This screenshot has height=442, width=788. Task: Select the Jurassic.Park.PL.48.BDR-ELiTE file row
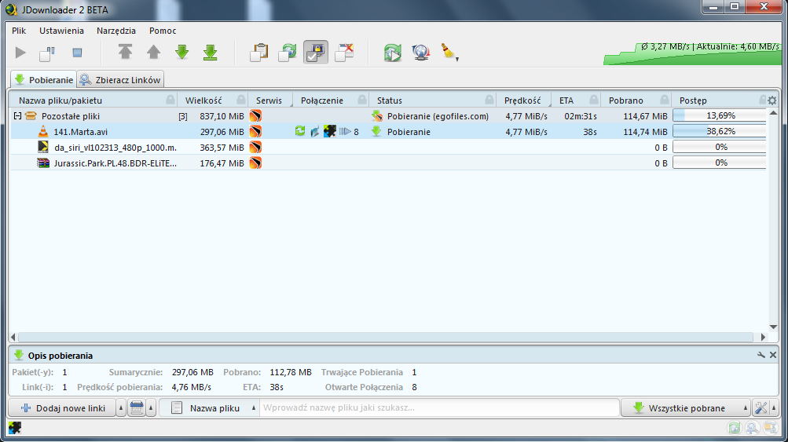click(388, 163)
